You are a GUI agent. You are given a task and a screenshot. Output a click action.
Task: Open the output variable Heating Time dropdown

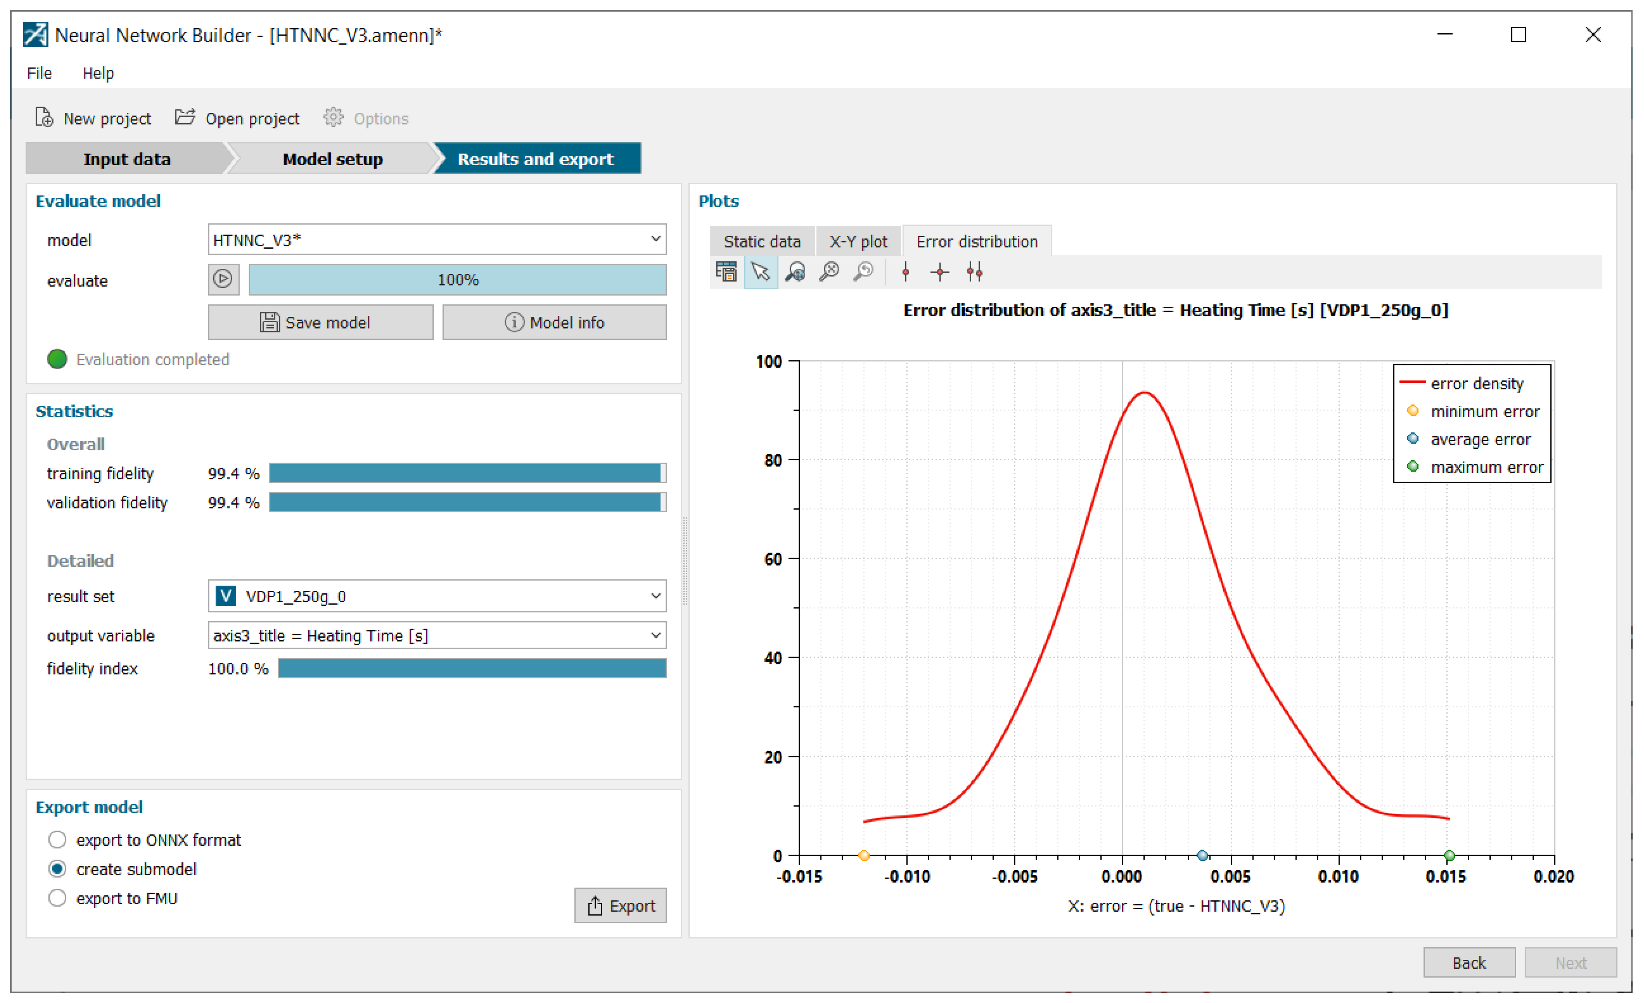pyautogui.click(x=436, y=635)
